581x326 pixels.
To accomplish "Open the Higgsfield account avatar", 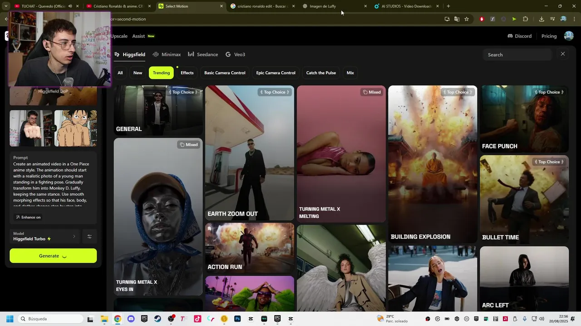I will (x=569, y=36).
